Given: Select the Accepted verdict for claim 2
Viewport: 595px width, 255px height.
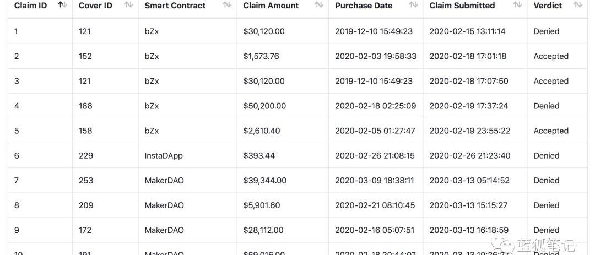Looking at the screenshot, I should tap(551, 56).
